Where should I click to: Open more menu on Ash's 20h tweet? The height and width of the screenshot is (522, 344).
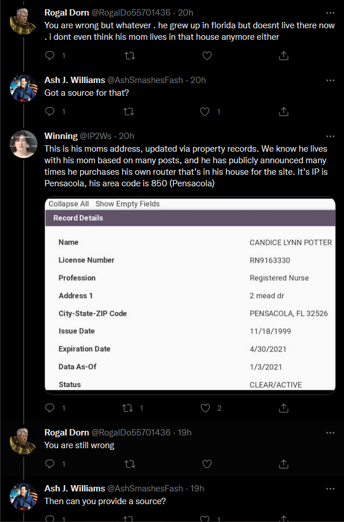tap(330, 80)
